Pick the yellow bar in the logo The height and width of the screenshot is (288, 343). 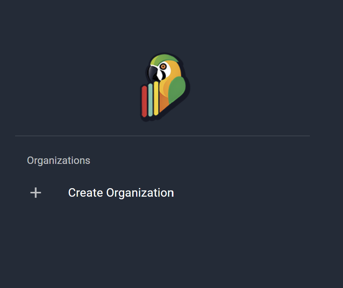156,98
